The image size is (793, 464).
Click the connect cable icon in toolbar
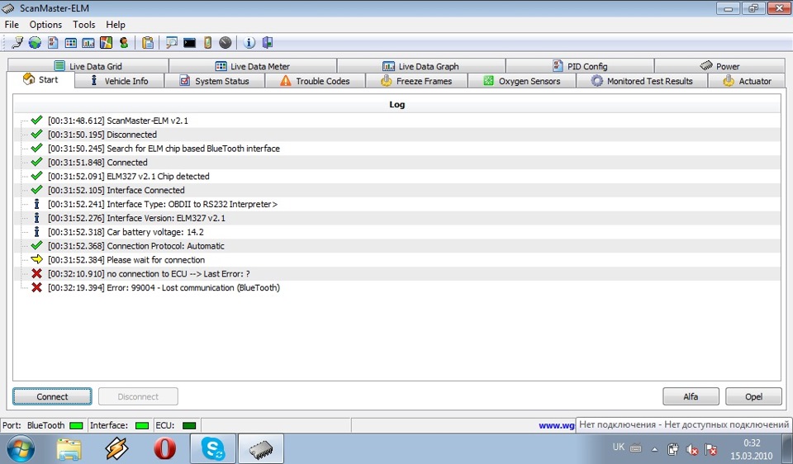17,42
